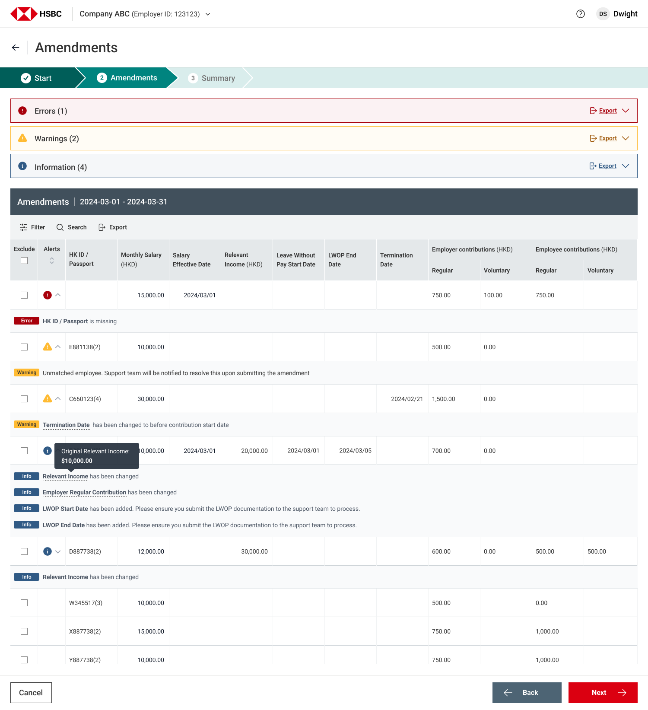648x710 pixels.
Task: Select the Amendments step
Action: pyautogui.click(x=127, y=78)
